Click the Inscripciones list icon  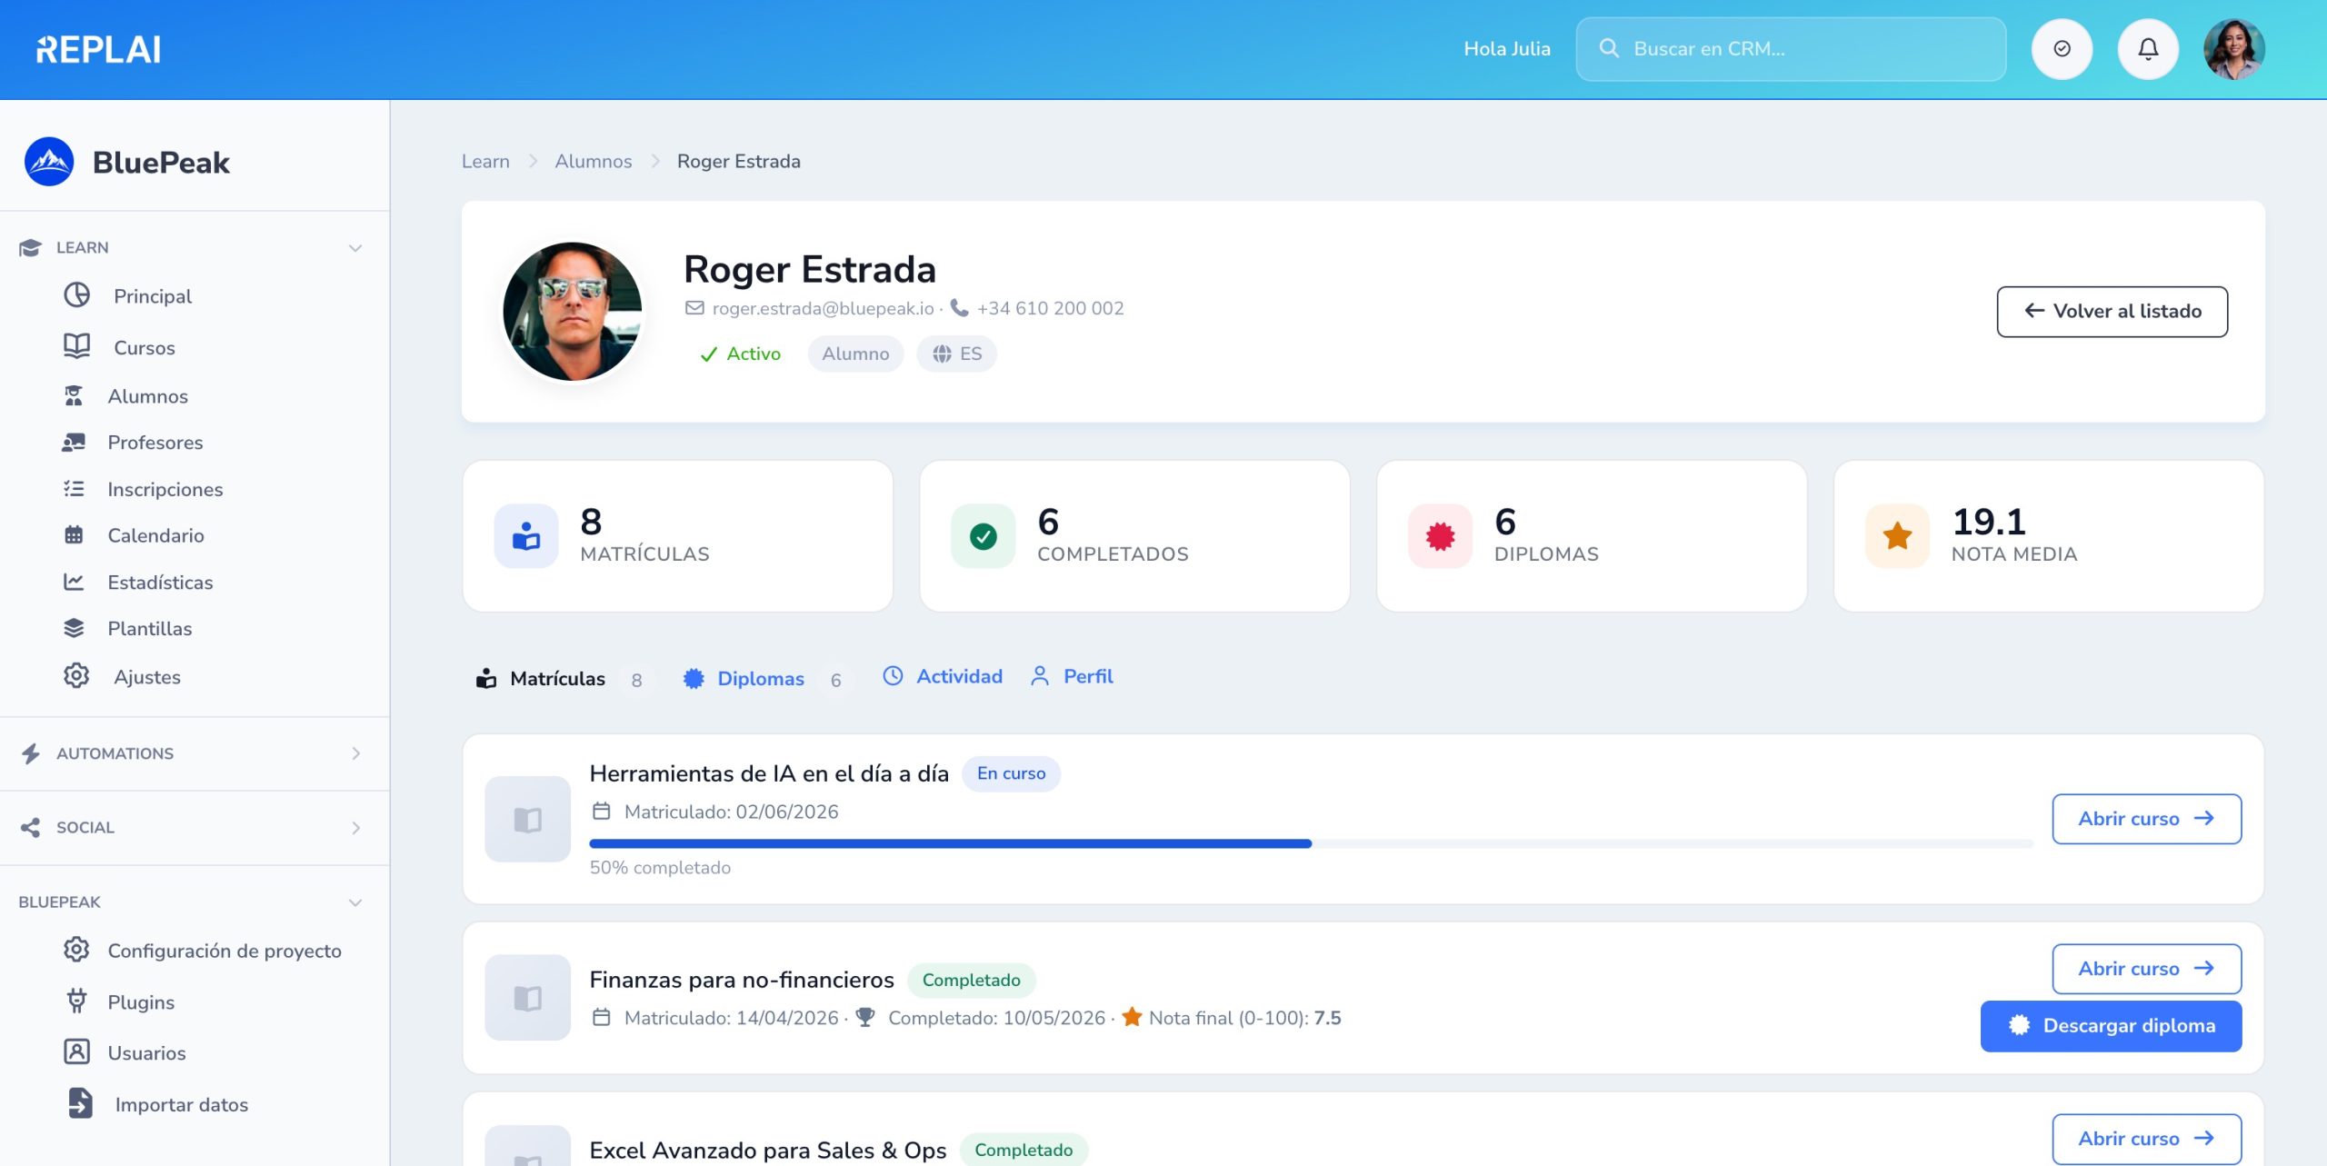click(x=74, y=489)
